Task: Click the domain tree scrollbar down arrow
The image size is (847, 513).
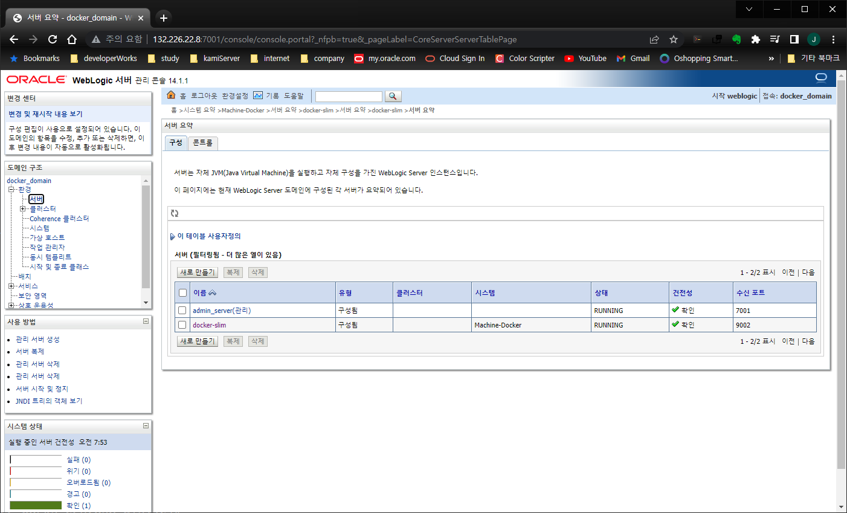Action: tap(146, 303)
